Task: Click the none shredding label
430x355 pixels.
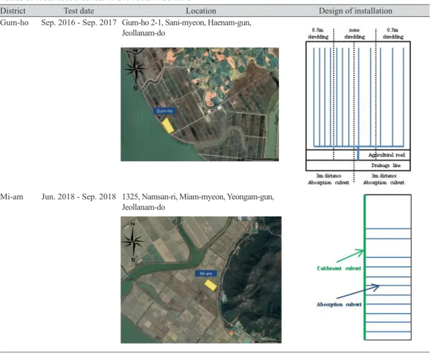Action: coord(355,34)
